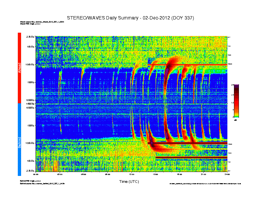
Task: Click the 00:00 tick on the time axis
Action: (36, 174)
